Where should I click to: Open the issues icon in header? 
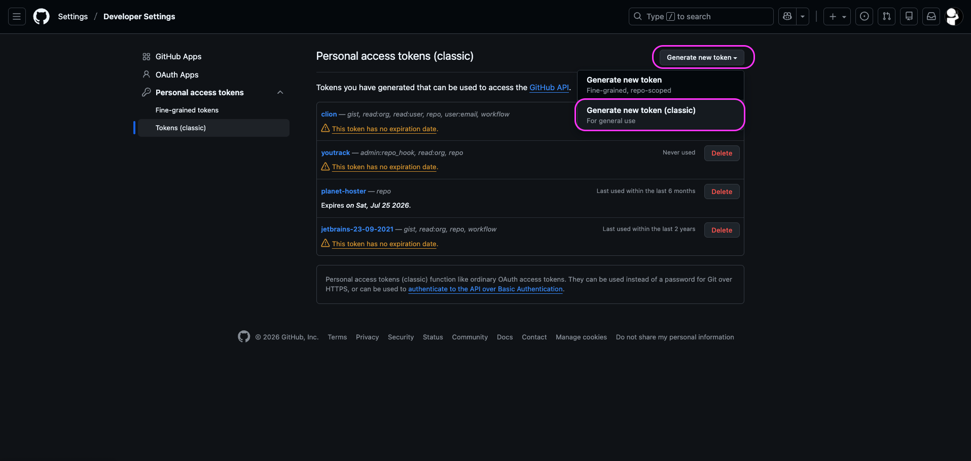[865, 17]
